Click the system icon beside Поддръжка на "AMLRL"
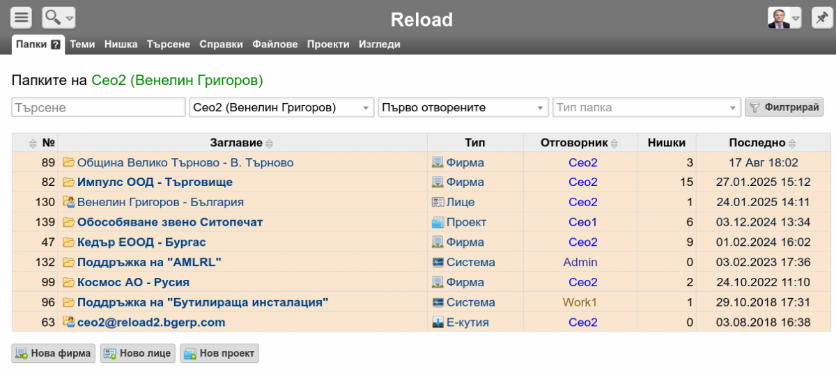This screenshot has height=374, width=836. pos(438,263)
